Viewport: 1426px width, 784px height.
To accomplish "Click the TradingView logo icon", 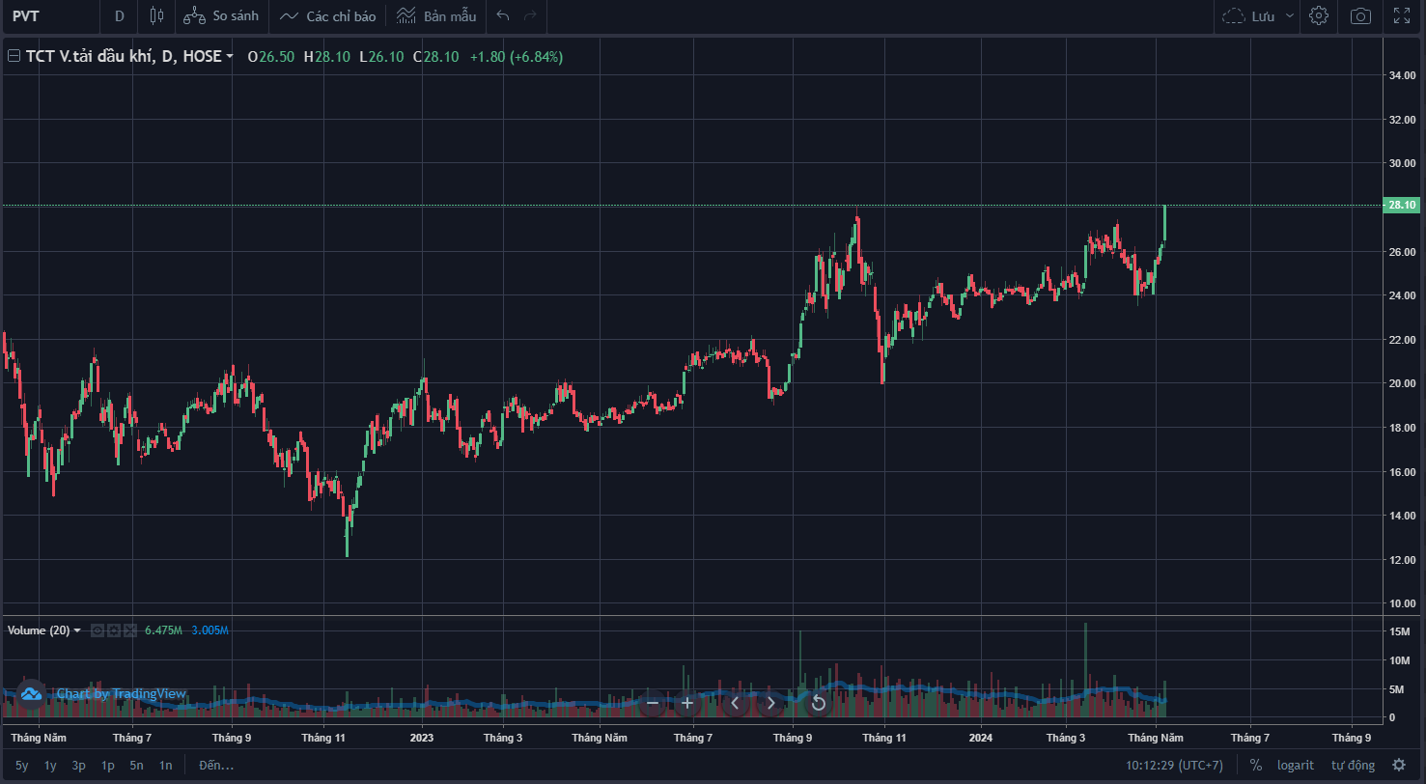I will (31, 693).
